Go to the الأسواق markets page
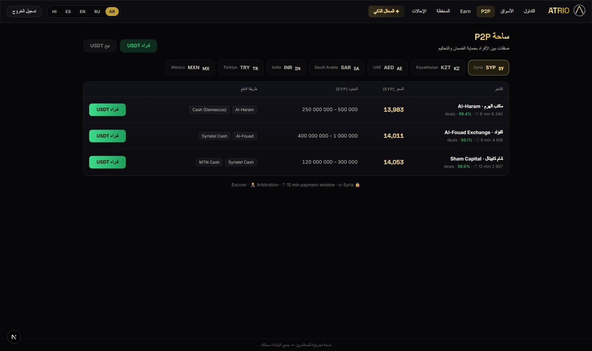Image resolution: width=592 pixels, height=351 pixels. coord(507,11)
